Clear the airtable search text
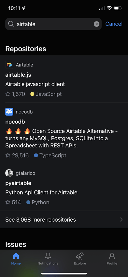 click(x=96, y=24)
